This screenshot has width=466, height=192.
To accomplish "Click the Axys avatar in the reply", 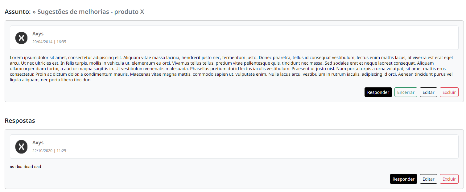I will click(x=21, y=147).
